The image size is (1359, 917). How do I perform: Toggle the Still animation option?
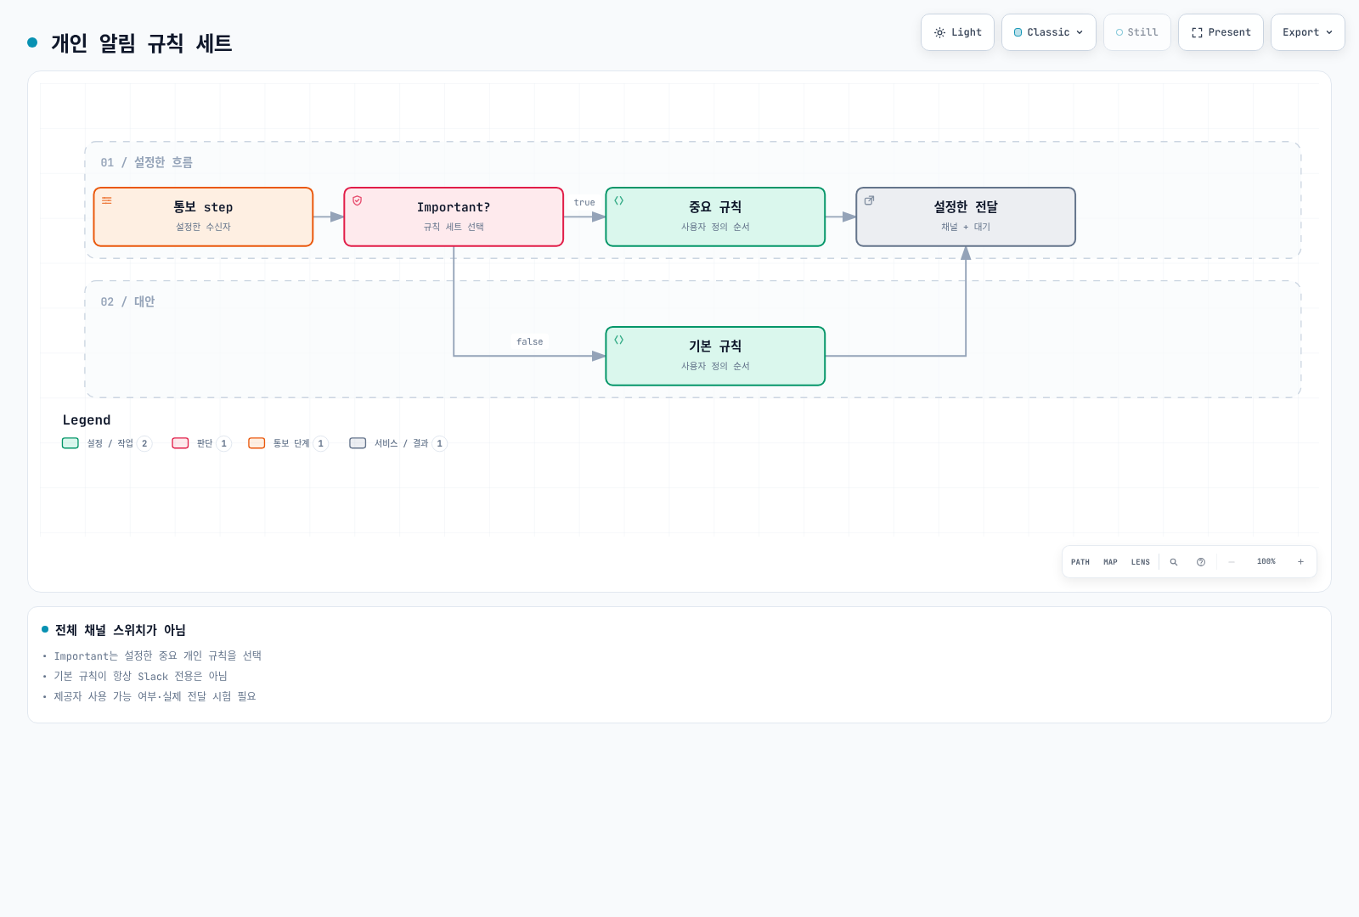[x=1137, y=32]
